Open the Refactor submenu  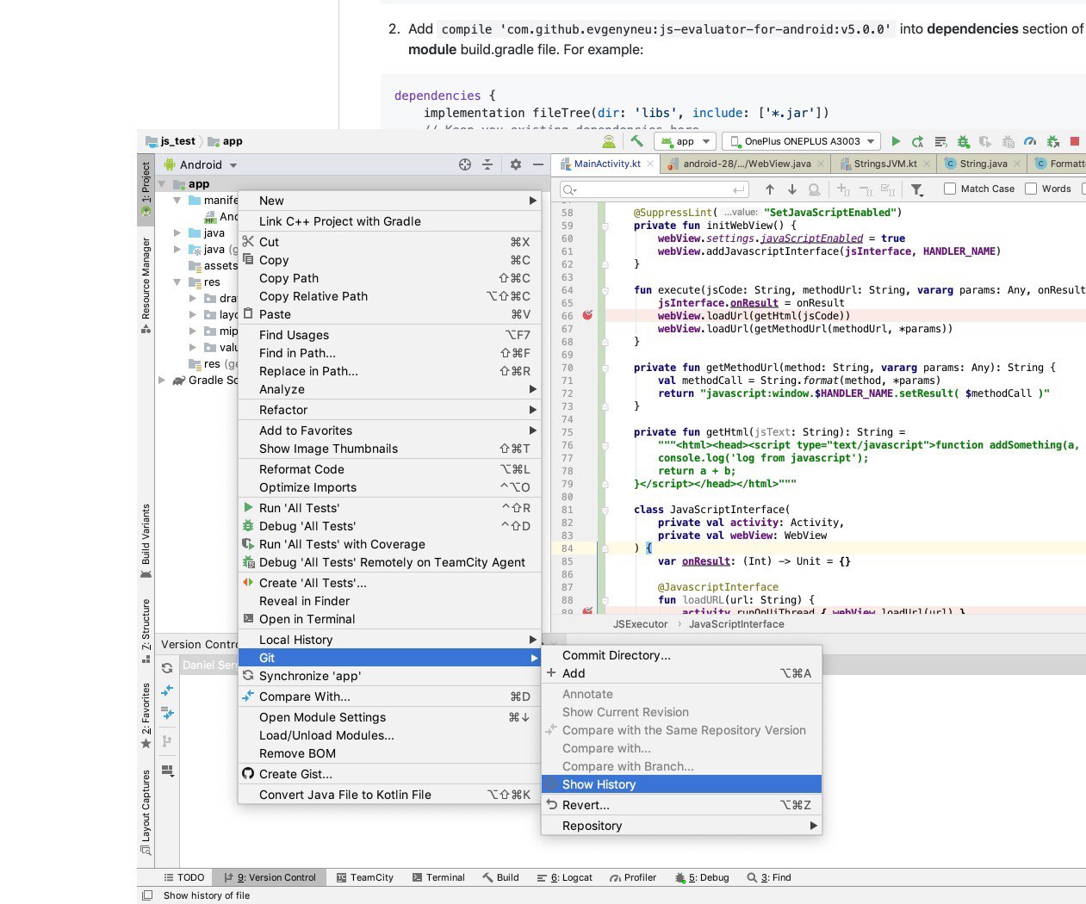(x=389, y=410)
